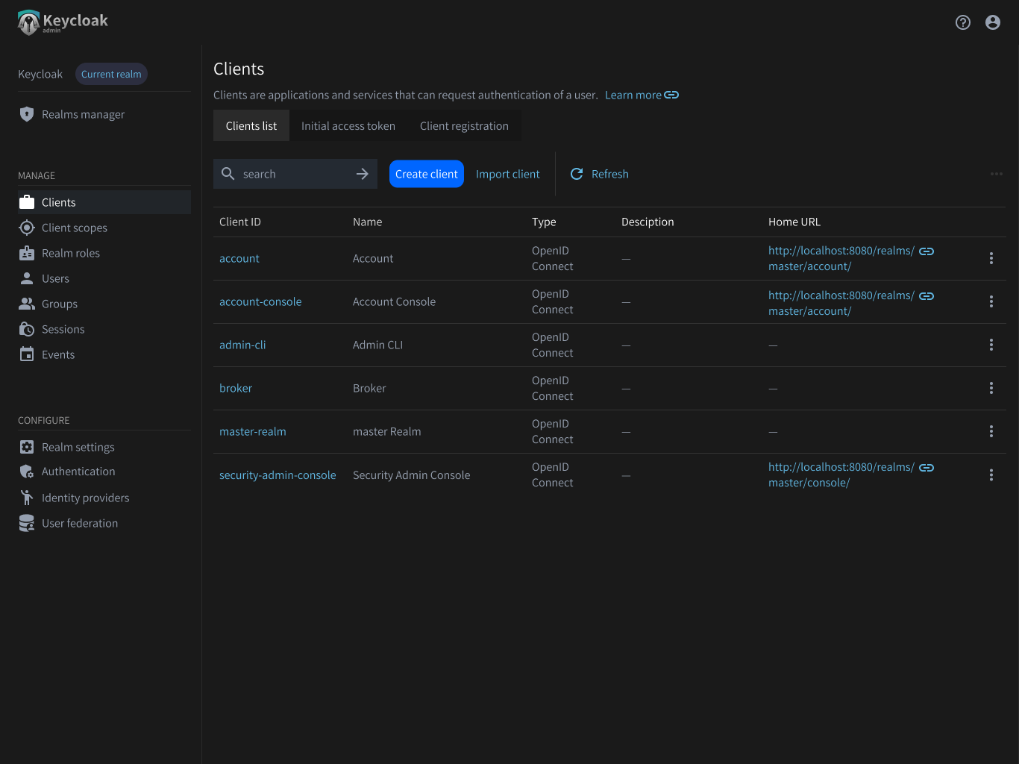
Task: Open the user avatar menu
Action: (x=993, y=22)
